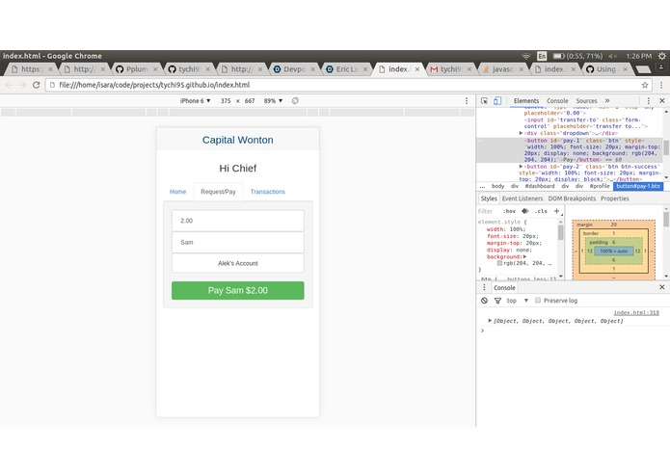The height and width of the screenshot is (476, 670).
Task: Open the Event Listeners pane
Action: (x=523, y=198)
